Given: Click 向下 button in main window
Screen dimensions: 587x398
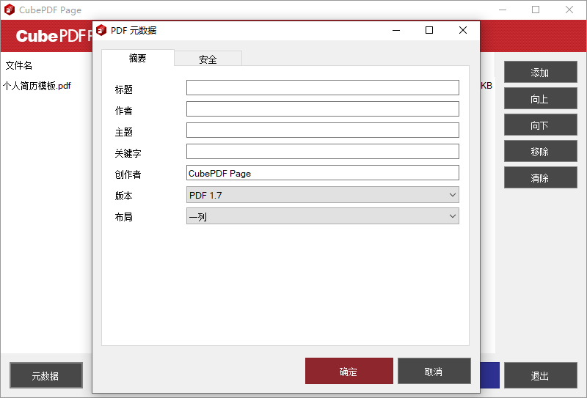Looking at the screenshot, I should click(540, 125).
